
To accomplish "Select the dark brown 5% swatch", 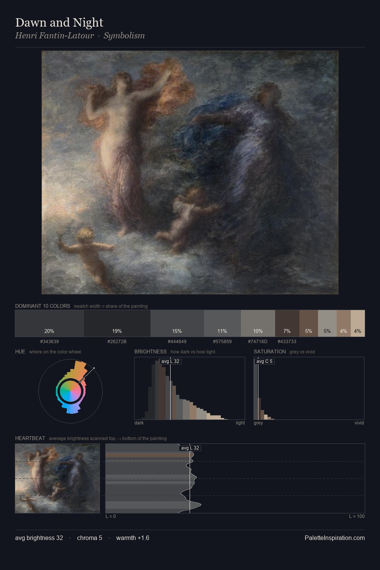I will pyautogui.click(x=309, y=323).
